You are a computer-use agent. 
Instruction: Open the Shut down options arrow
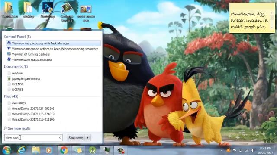pyautogui.click(x=88, y=138)
